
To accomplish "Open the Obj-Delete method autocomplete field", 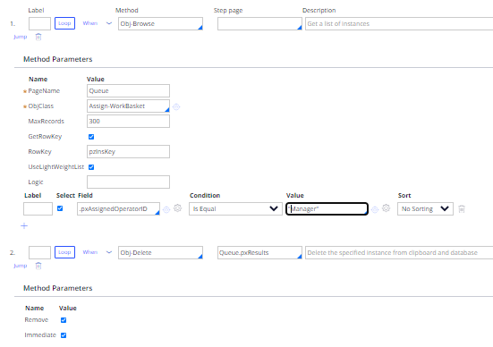I will tap(160, 252).
